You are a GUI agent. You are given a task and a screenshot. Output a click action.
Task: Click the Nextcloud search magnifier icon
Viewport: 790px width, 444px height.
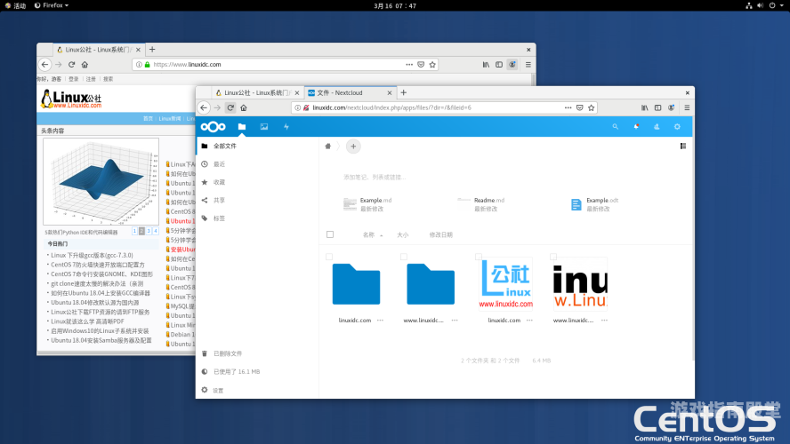(x=615, y=127)
